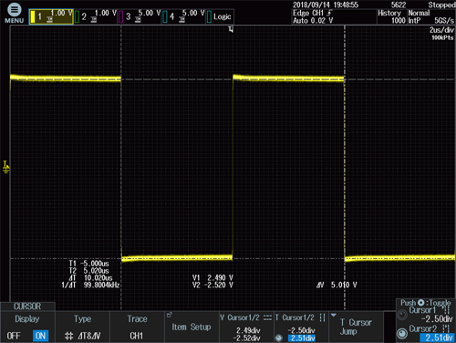Select the highlighted T cursor 2.51div value
This screenshot has width=456, height=343.
[x=302, y=338]
